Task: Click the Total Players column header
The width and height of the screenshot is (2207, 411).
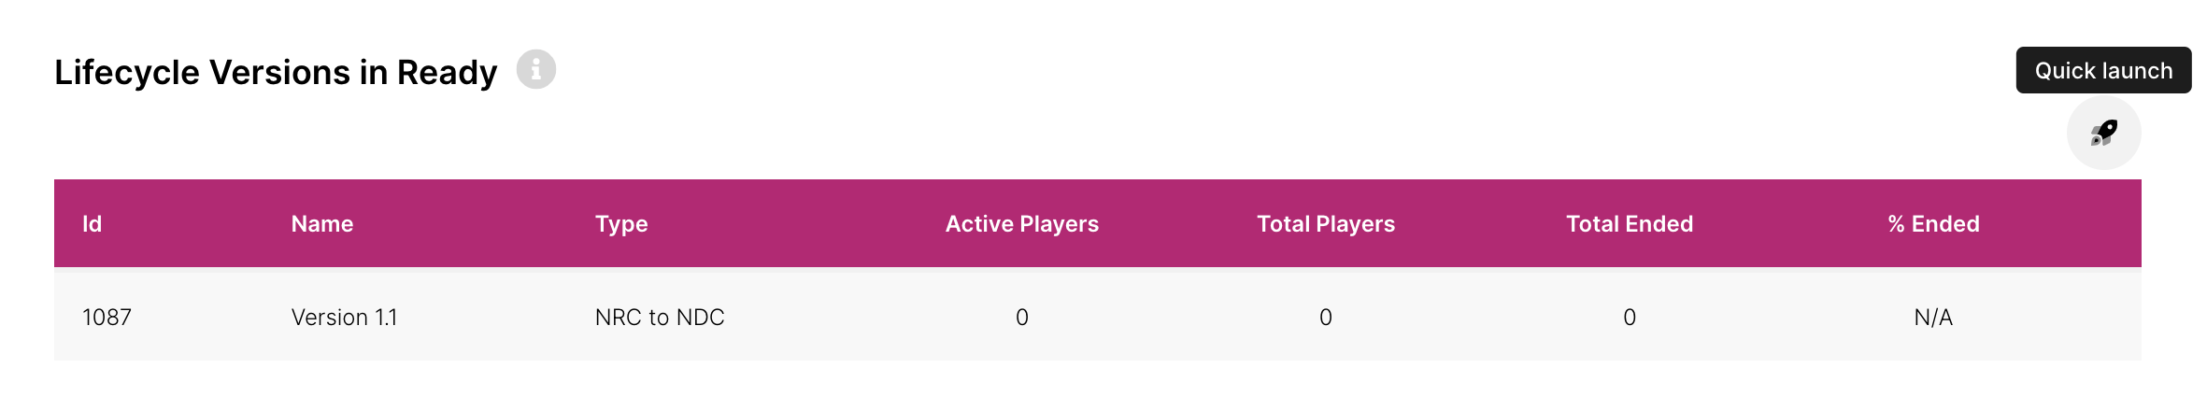Action: click(1325, 224)
